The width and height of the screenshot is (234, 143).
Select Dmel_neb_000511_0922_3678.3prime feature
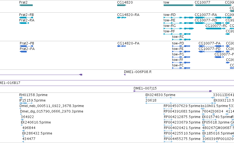[x=20, y=109]
